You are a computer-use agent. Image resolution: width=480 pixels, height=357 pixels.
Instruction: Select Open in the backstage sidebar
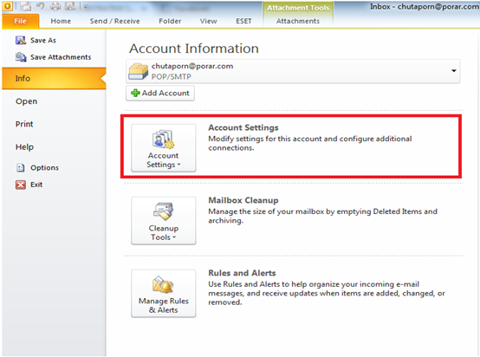pos(26,101)
